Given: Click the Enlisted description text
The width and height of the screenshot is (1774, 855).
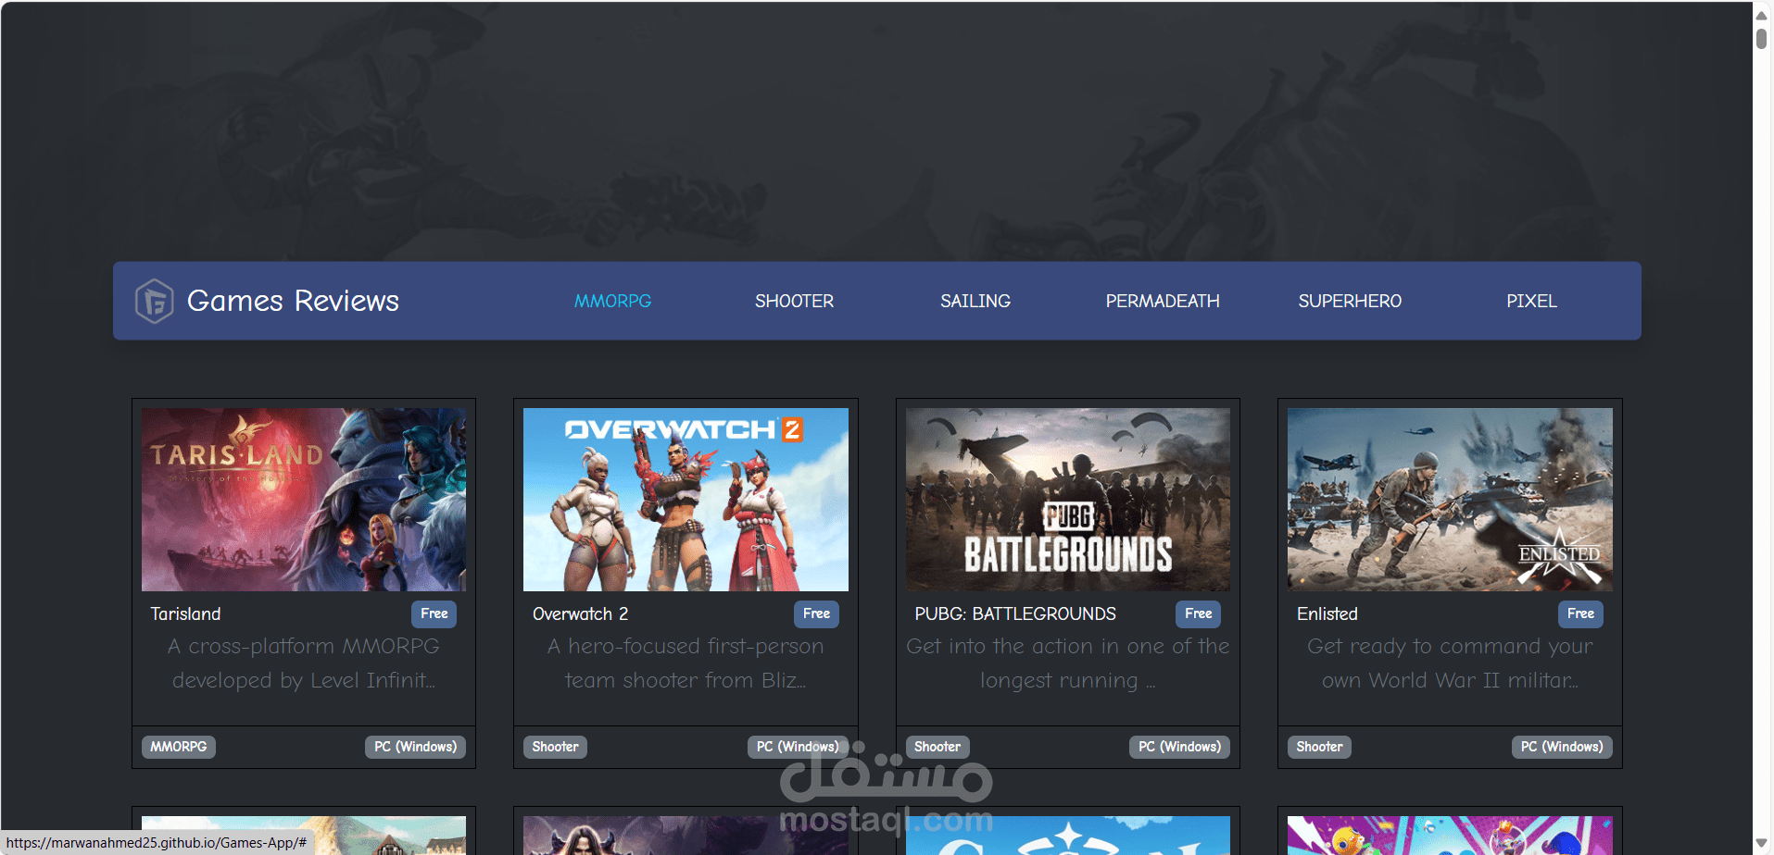Looking at the screenshot, I should coord(1450,663).
